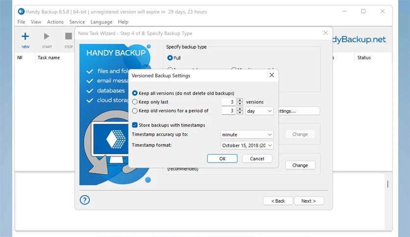Screen dimensions: 410x237
Task: Click the Back button in wizard
Action: pos(278,201)
